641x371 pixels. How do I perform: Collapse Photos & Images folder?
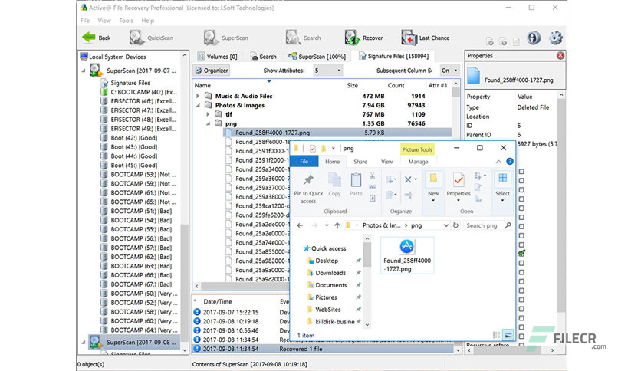coord(198,105)
